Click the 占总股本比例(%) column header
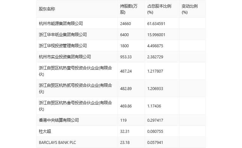This screenshot has height=148, width=242. click(159, 9)
